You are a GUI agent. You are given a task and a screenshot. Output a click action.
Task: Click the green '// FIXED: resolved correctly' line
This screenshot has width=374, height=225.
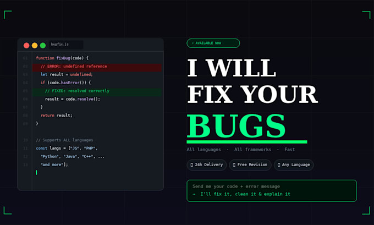coord(97,92)
